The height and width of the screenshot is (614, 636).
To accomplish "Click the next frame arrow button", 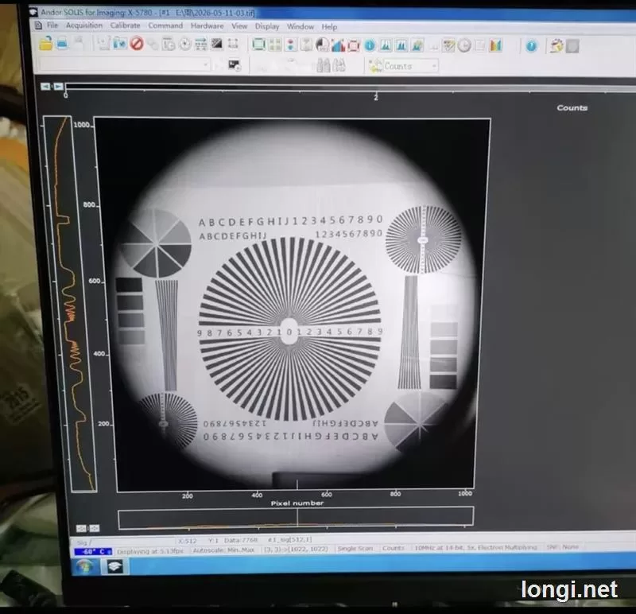I will (58, 87).
